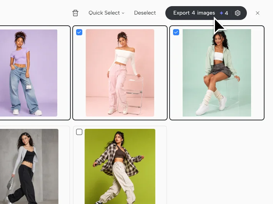Select the purple background model photo

(x=28, y=73)
